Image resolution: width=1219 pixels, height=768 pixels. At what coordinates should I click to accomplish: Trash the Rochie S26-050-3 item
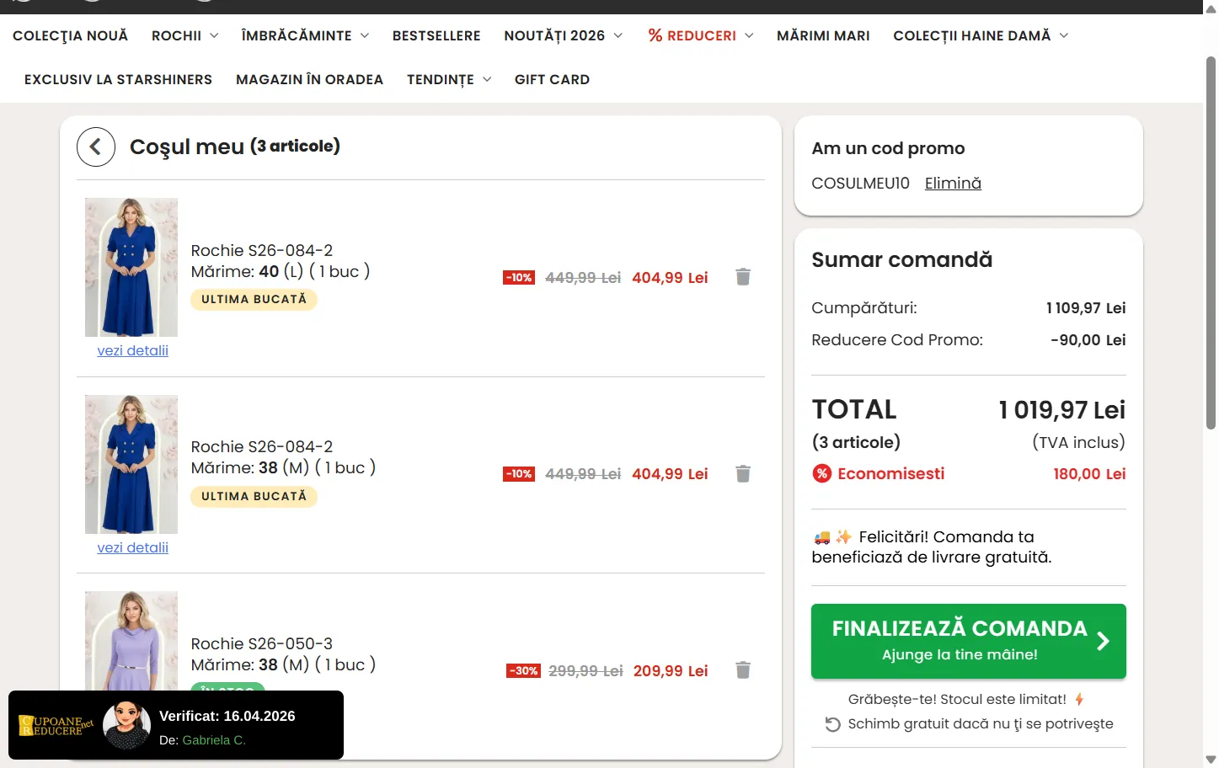[x=742, y=670]
